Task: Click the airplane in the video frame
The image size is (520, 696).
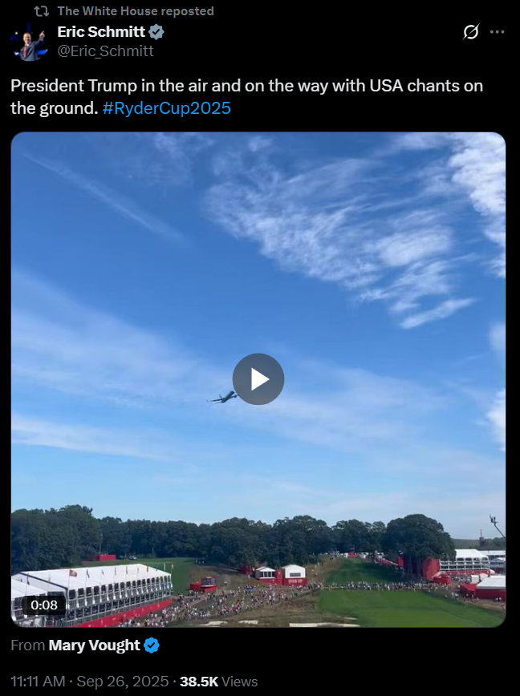Action: coord(222,397)
